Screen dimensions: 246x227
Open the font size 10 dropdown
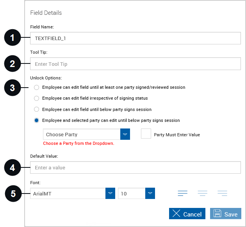(137, 194)
